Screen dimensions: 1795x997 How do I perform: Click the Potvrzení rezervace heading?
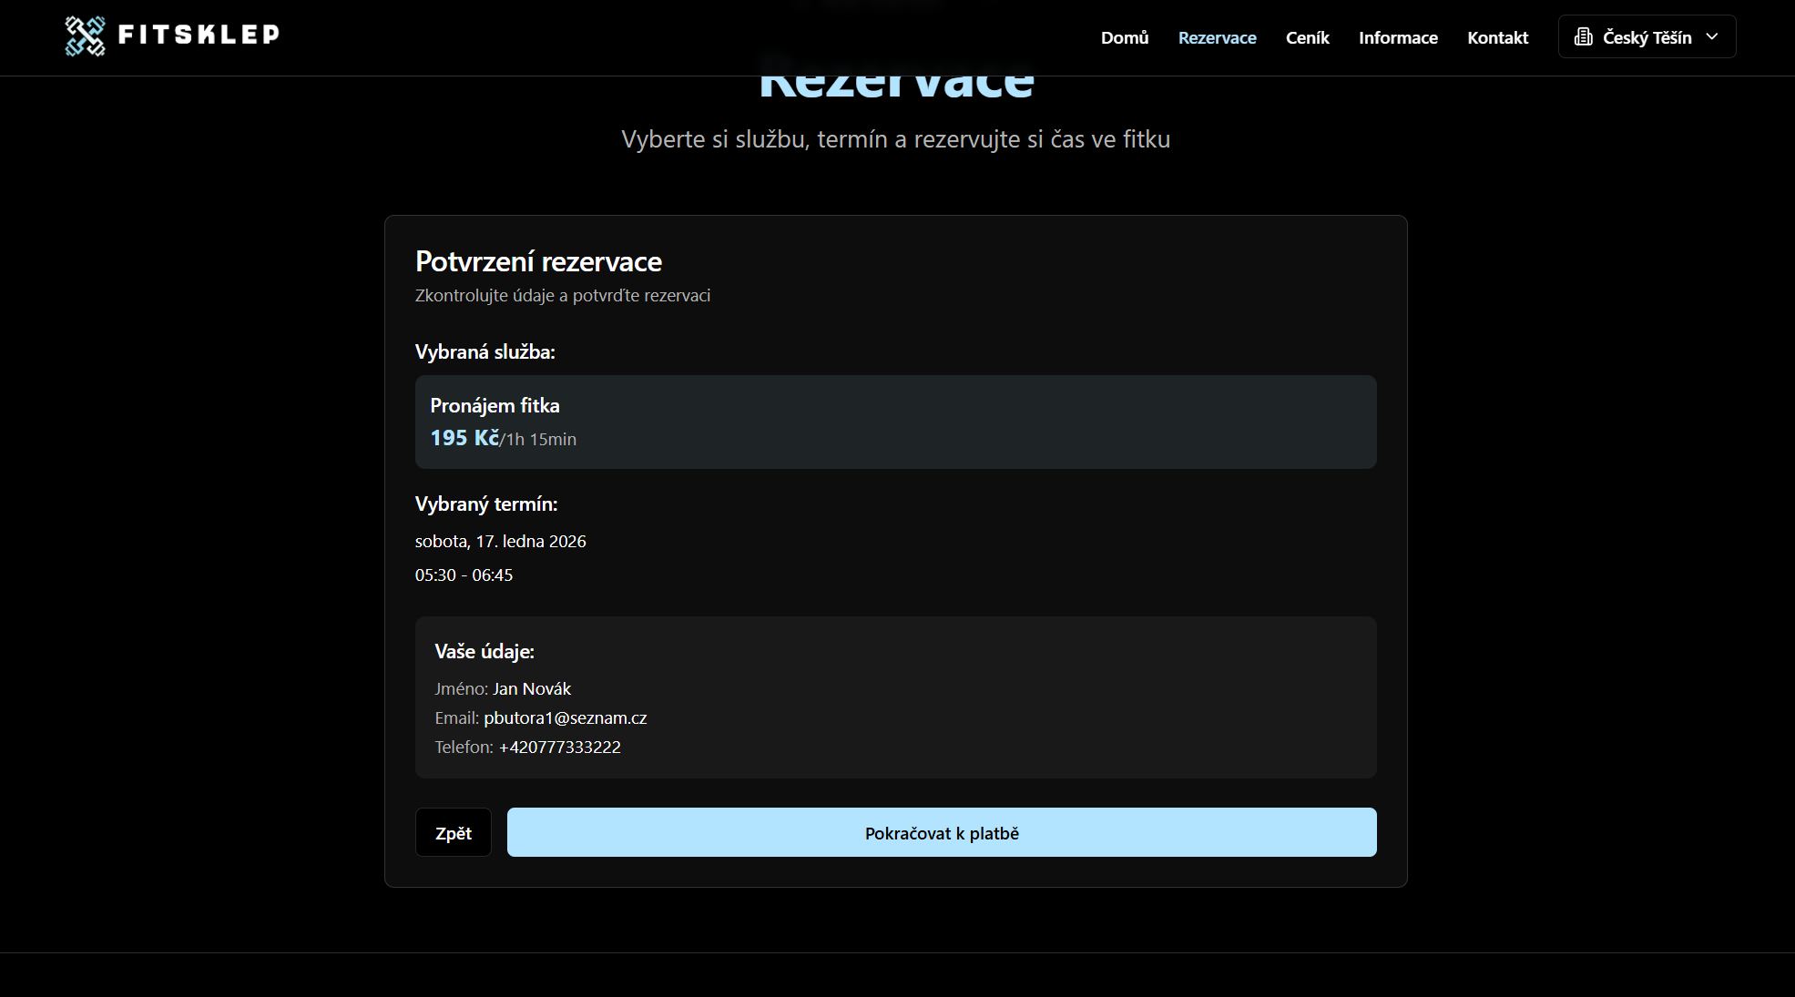point(538,261)
